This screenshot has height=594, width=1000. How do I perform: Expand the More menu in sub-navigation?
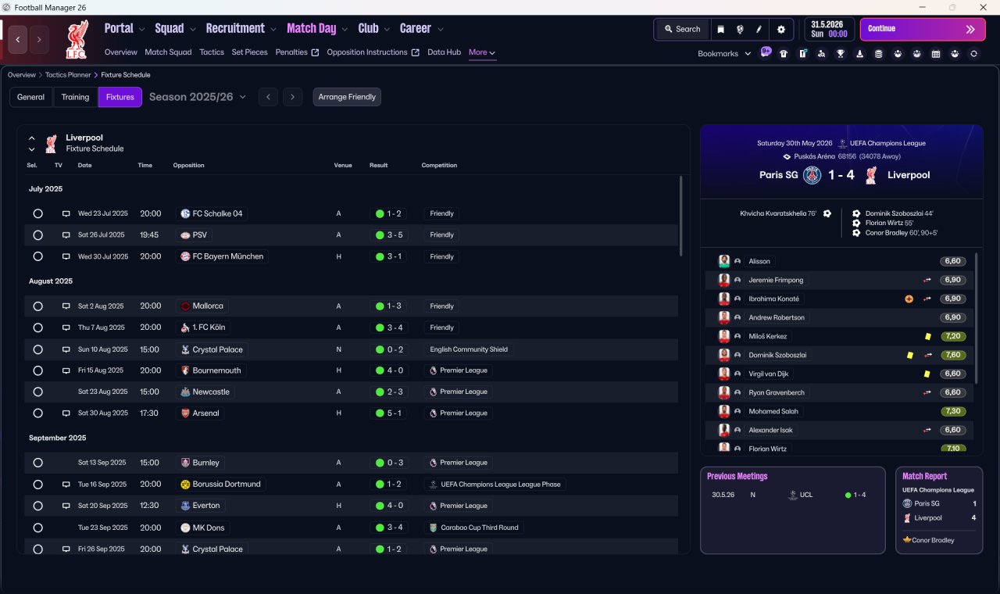[x=482, y=52]
